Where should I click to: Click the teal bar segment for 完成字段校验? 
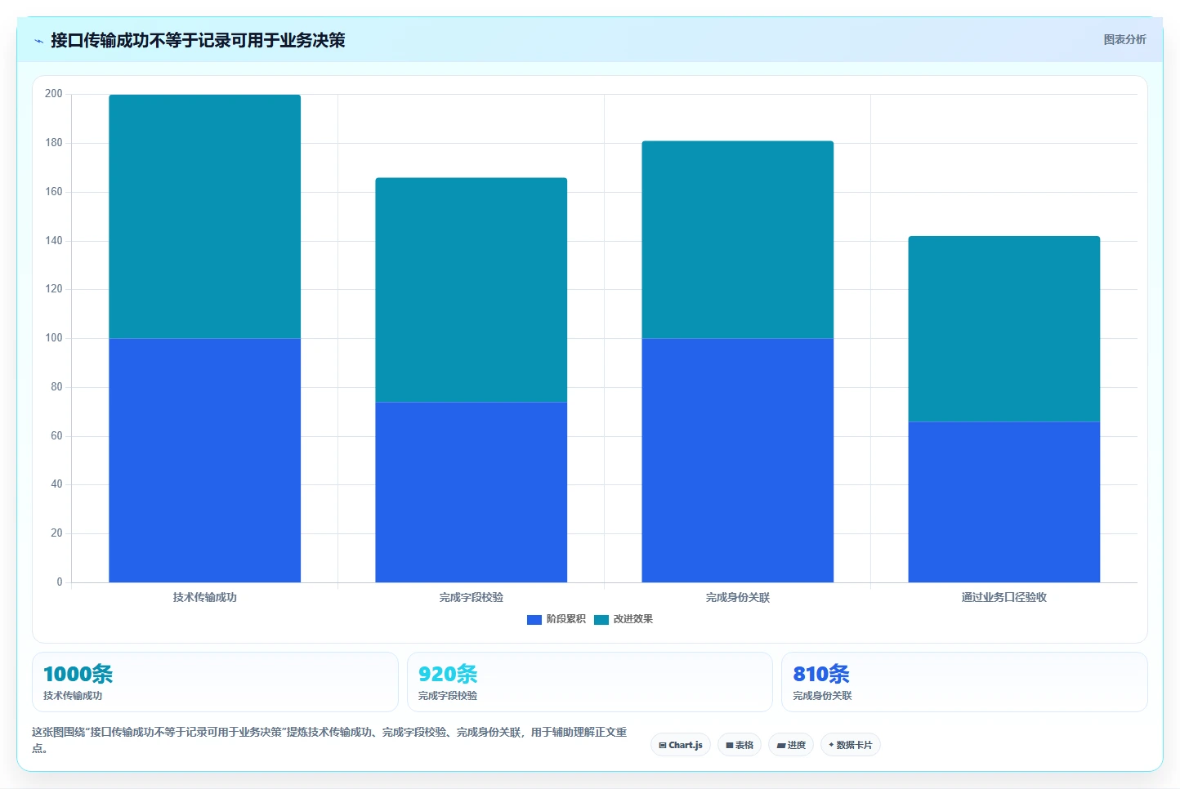coord(471,290)
